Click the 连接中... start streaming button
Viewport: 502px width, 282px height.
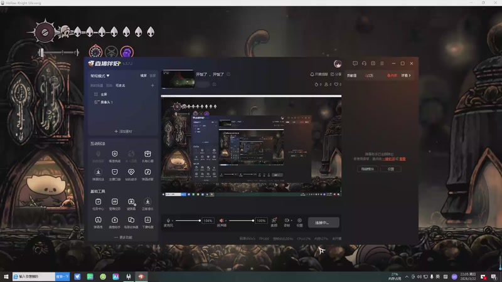[x=323, y=222]
